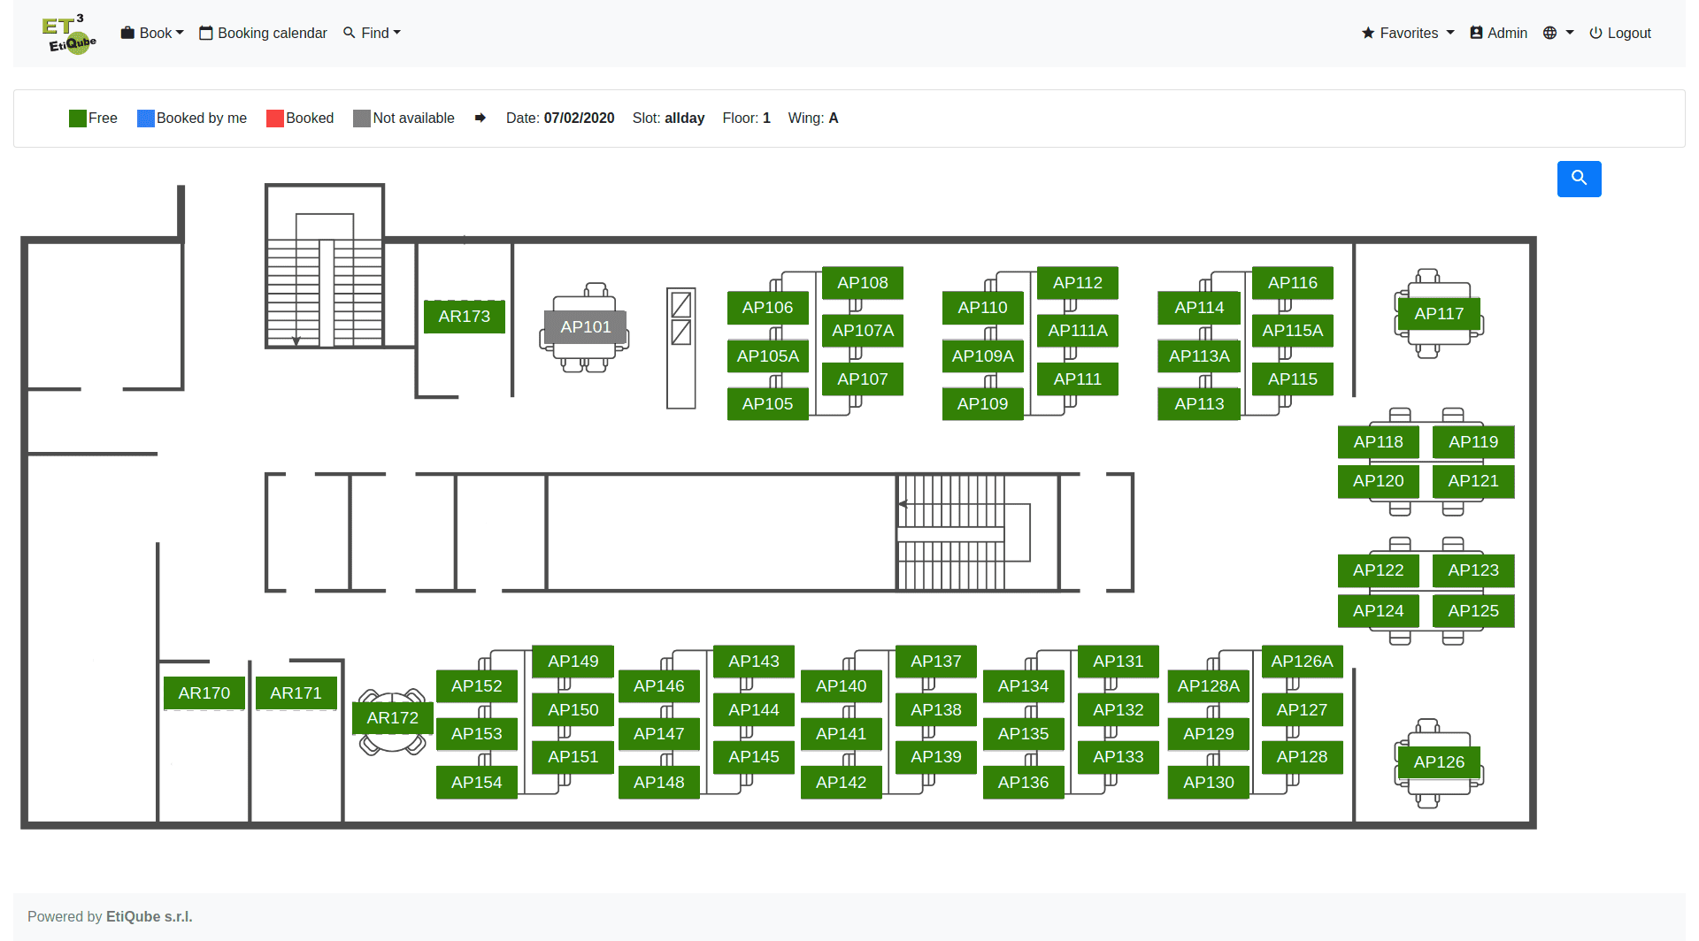Click the right arrow legend icon
1699x941 pixels.
480,118
